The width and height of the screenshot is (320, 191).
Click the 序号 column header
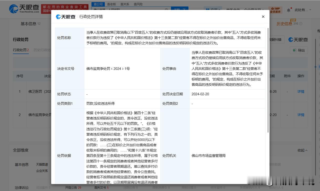[20, 76]
